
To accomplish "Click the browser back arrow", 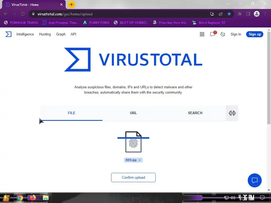I will pos(6,14).
